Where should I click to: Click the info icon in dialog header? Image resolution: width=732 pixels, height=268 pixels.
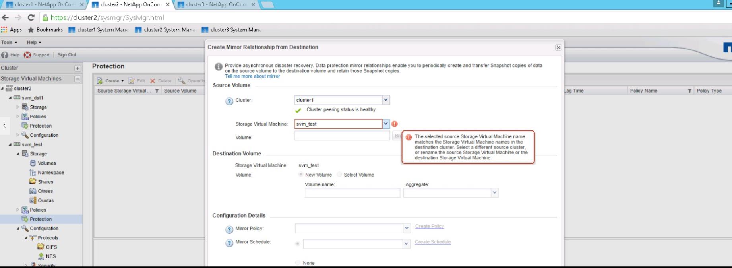click(x=219, y=67)
